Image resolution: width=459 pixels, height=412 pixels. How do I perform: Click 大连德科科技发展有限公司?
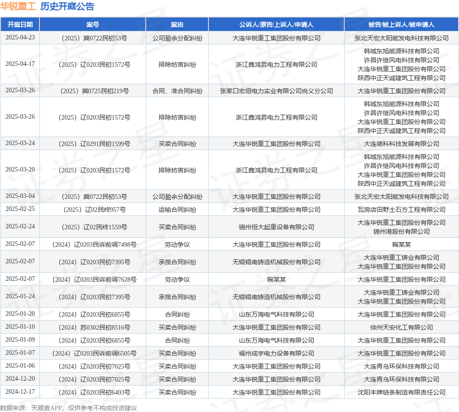coord(401,144)
